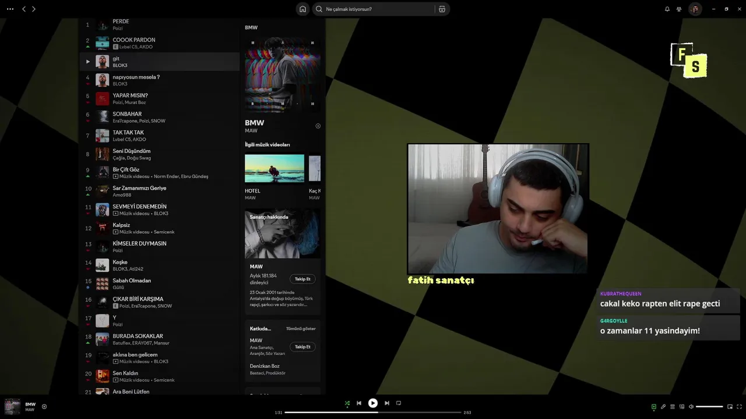Click BMW album cover in player bar
746x419 pixels.
click(12, 406)
